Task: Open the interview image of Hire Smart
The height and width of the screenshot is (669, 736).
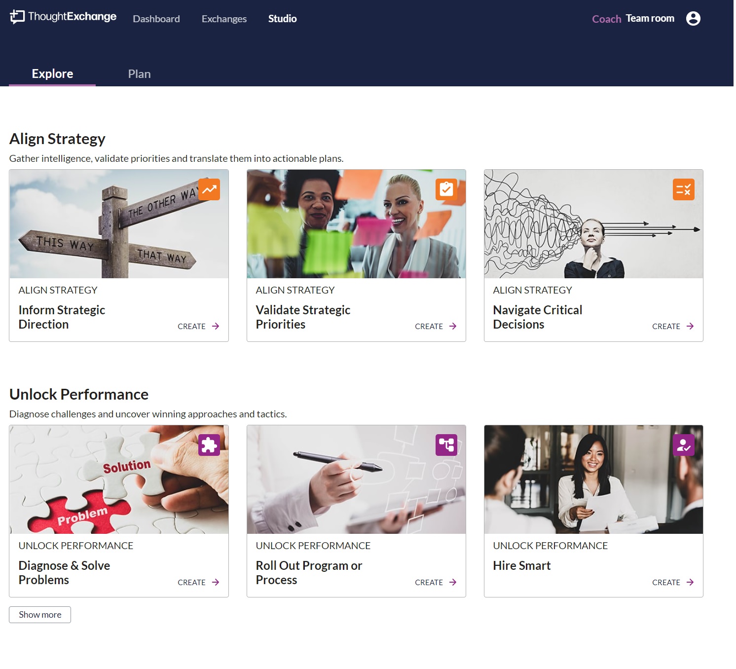Action: pos(593,480)
